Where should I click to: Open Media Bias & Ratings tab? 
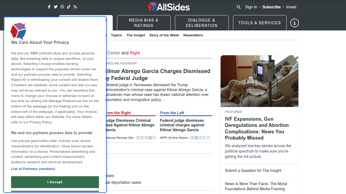pos(144,23)
